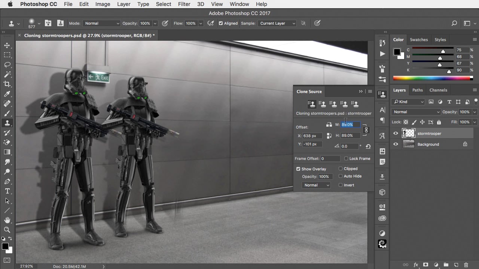Click the Frame Offset input field
This screenshot has height=269, width=479.
[330, 158]
